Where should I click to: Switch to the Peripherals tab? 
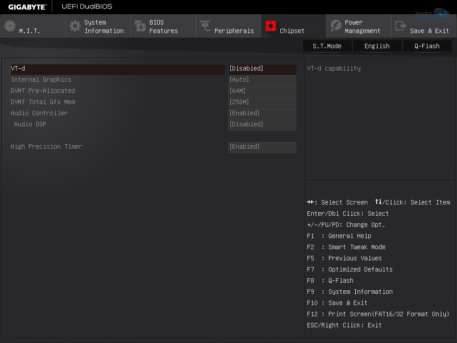click(234, 31)
